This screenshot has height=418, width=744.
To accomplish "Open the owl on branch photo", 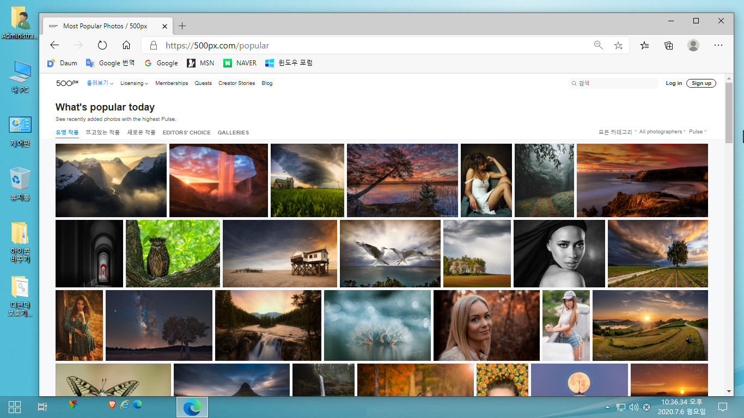I will 173,253.
